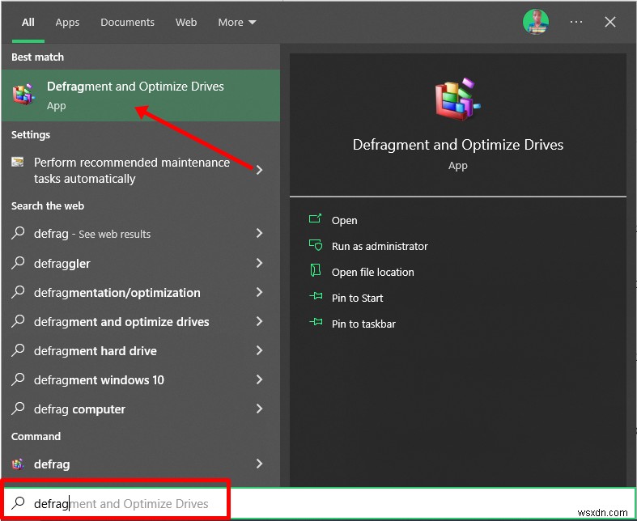Expand the maintenance tasks result chevron
Viewport: 637px width, 521px height.
click(259, 170)
